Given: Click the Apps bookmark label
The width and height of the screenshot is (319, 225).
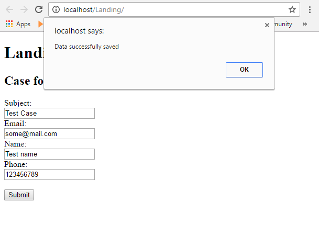Looking at the screenshot, I should click(x=23, y=24).
